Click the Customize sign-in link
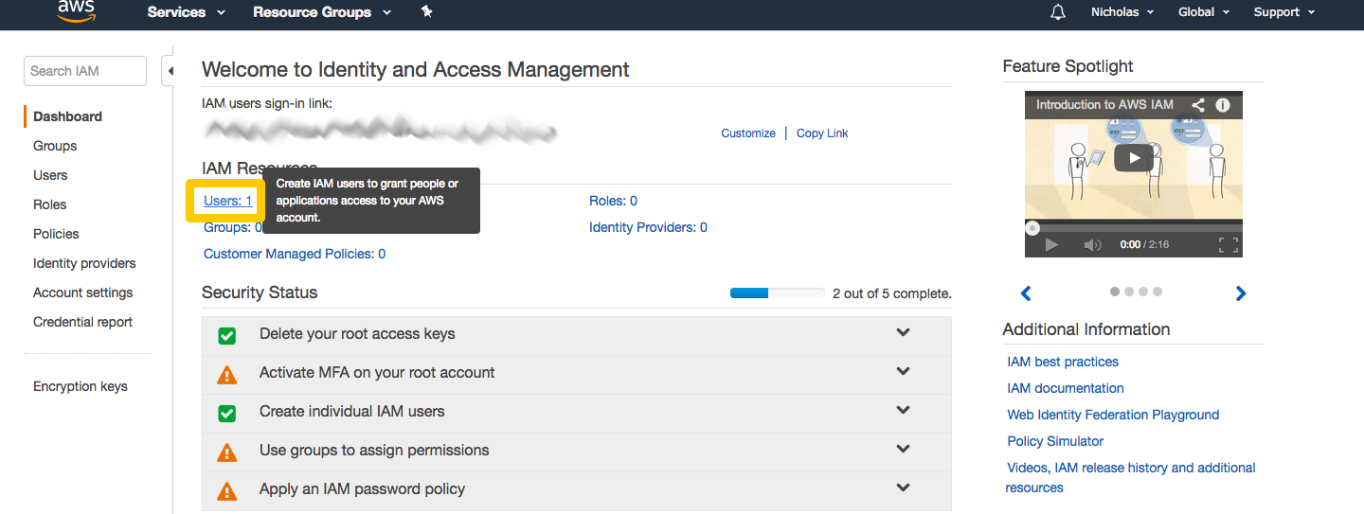Image resolution: width=1364 pixels, height=514 pixels. pos(748,133)
